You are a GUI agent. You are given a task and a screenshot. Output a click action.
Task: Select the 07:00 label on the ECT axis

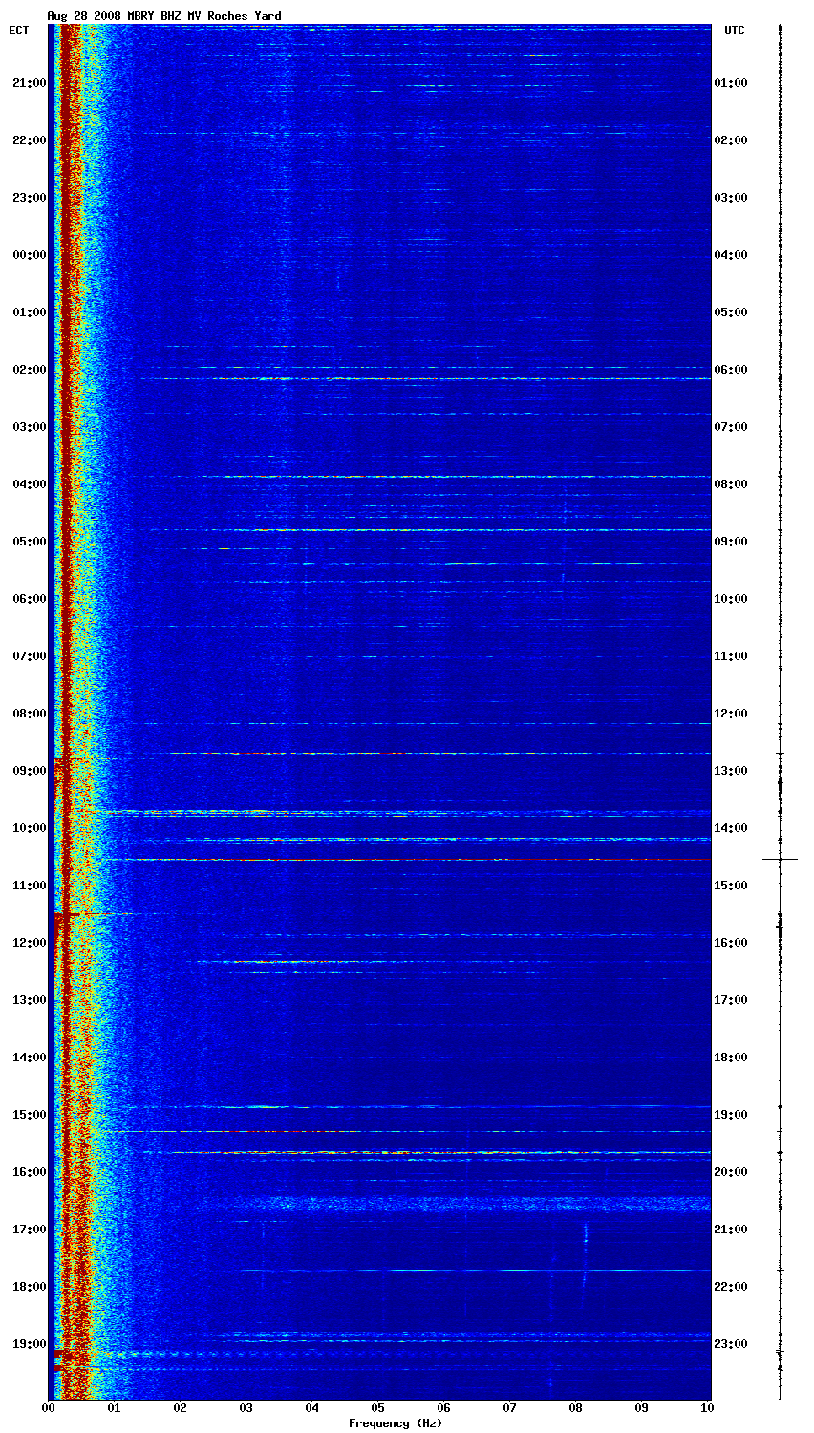coord(30,656)
